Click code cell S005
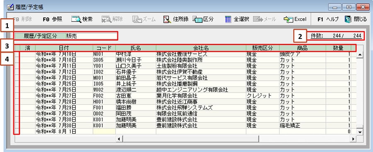 [x=104, y=60]
